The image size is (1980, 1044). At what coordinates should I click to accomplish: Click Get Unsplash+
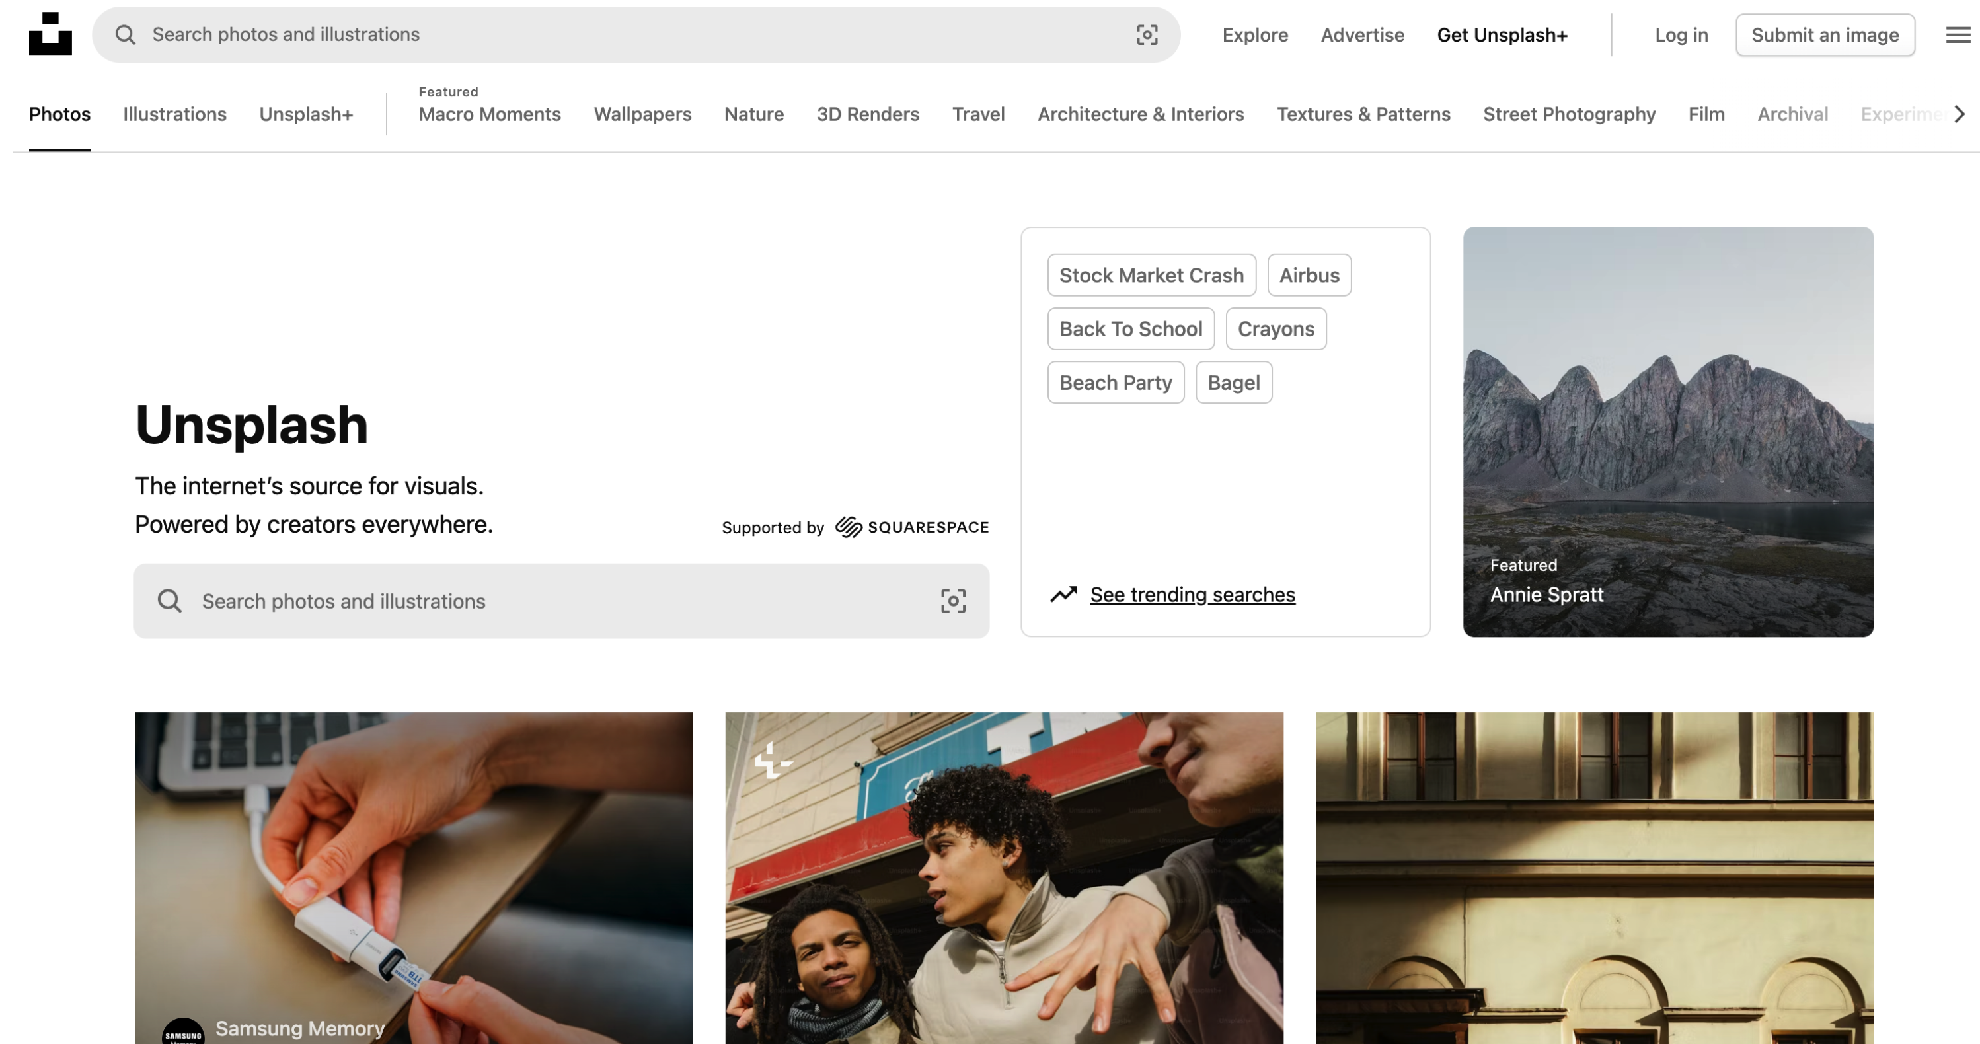(1502, 34)
